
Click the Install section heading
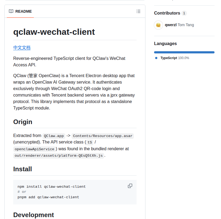pyautogui.click(x=23, y=169)
